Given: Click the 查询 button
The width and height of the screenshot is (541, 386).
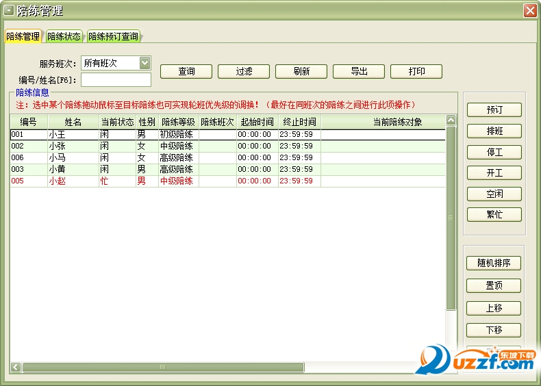Looking at the screenshot, I should coord(186,71).
